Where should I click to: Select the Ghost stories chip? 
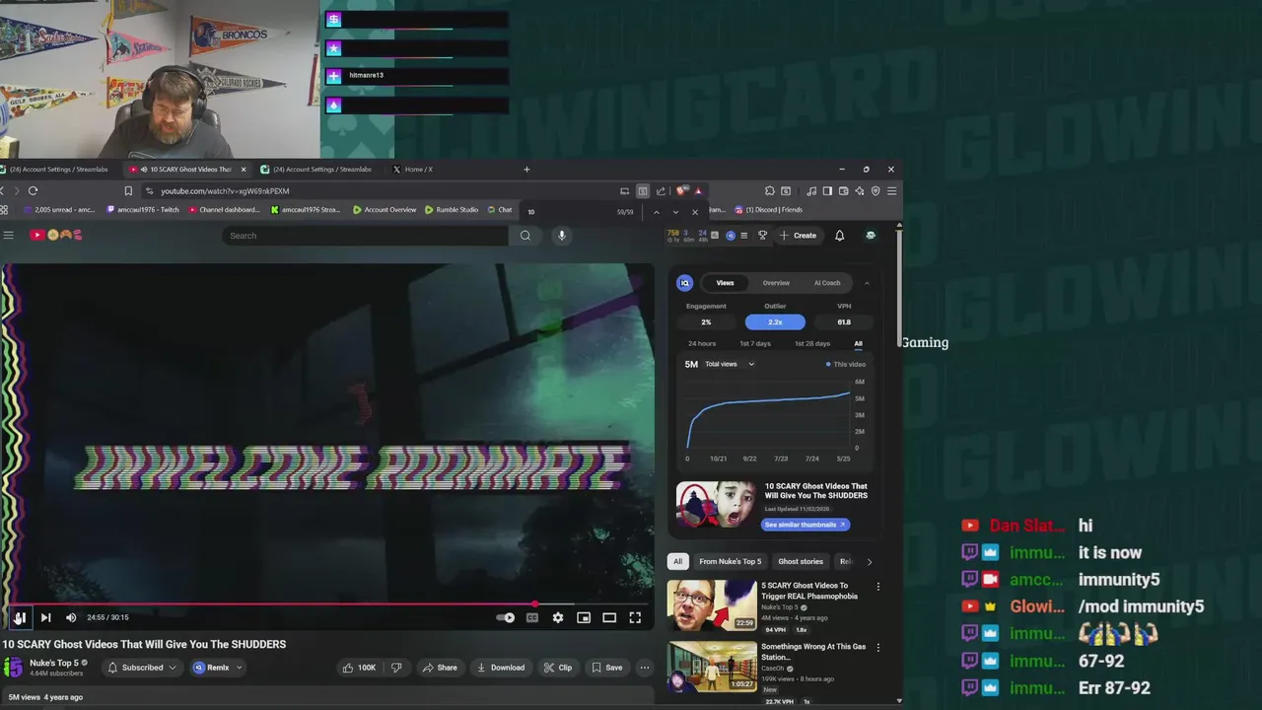point(801,561)
